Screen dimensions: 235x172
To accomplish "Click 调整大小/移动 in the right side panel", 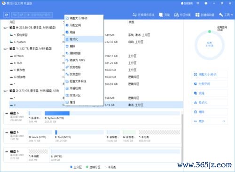I will [x=209, y=75].
